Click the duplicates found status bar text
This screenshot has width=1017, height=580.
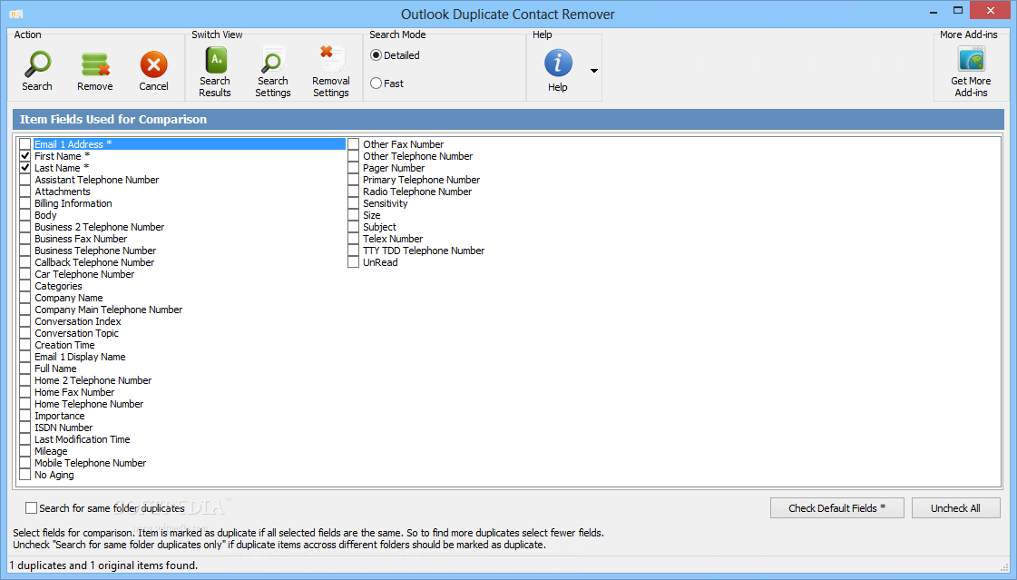click(x=103, y=565)
